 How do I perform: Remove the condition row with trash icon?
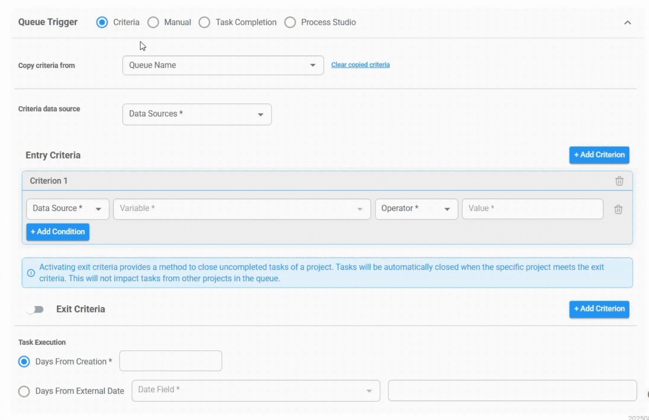(618, 209)
